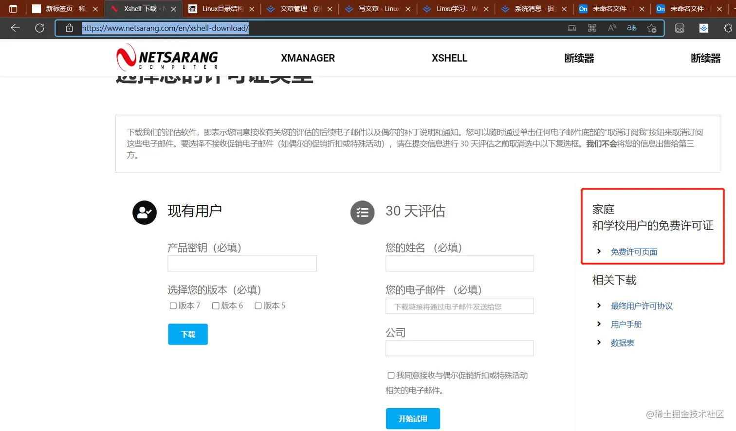
Task: Focus the 您的姓名 input field
Action: [x=460, y=264]
